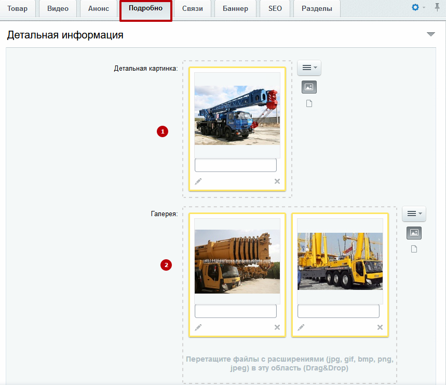The width and height of the screenshot is (446, 385).
Task: Click the Галерея label
Action: pos(164,214)
